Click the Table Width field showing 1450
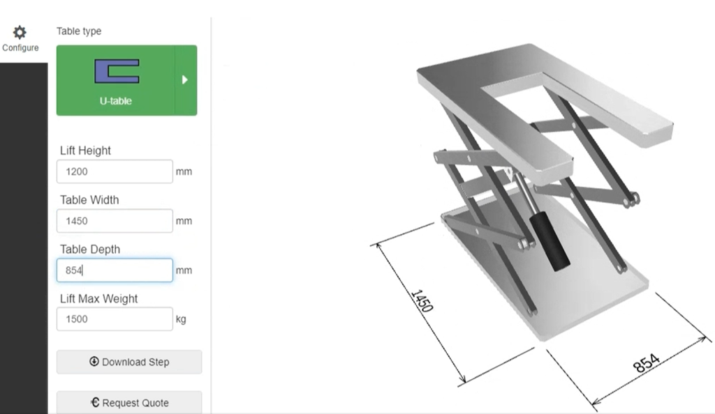This screenshot has width=715, height=414. (x=115, y=221)
